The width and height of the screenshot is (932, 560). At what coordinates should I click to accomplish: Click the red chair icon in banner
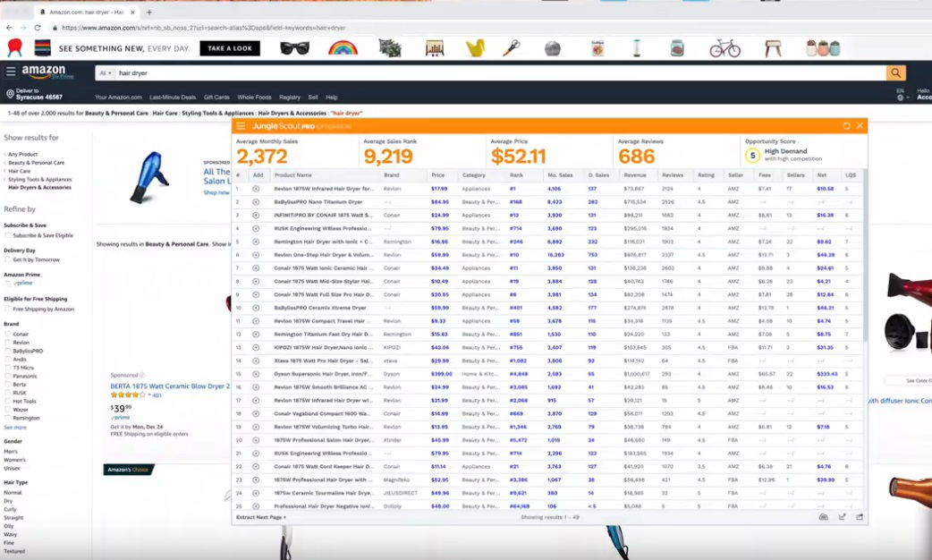tap(15, 47)
